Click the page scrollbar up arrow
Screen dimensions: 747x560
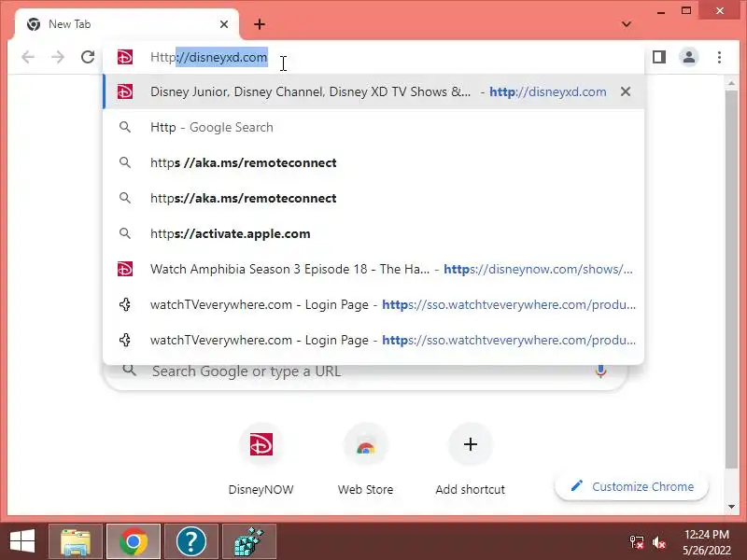pos(732,83)
